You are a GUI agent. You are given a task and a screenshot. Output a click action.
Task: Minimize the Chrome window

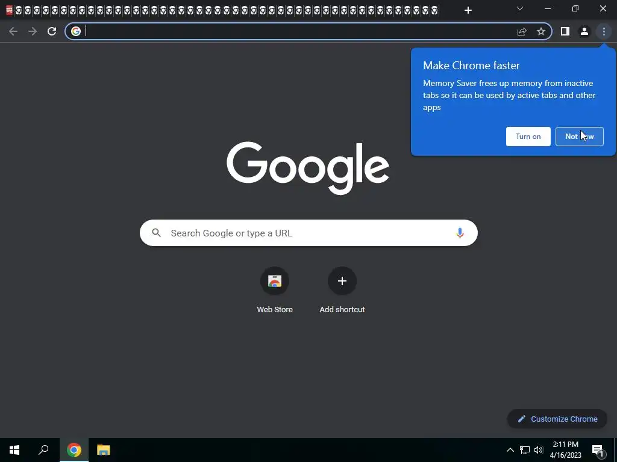tap(547, 8)
